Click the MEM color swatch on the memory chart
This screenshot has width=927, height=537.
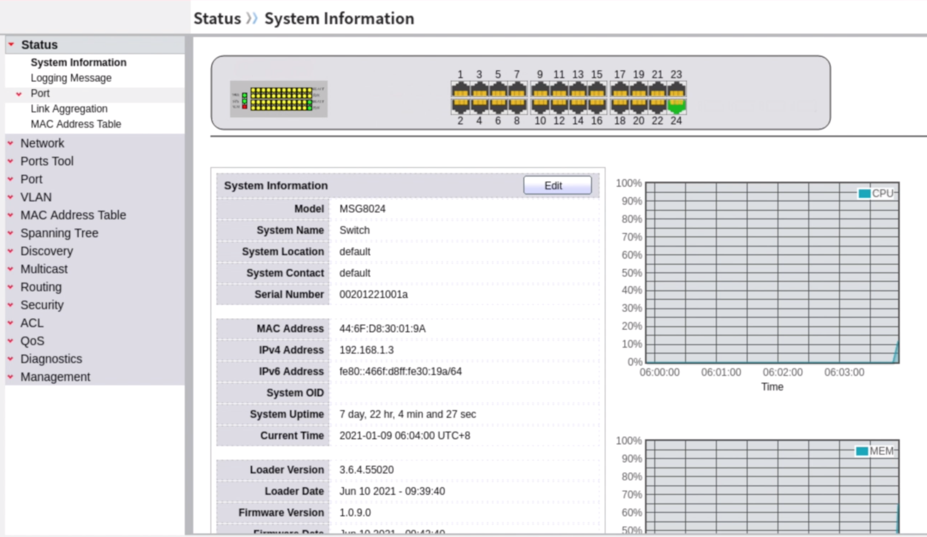[x=862, y=451]
